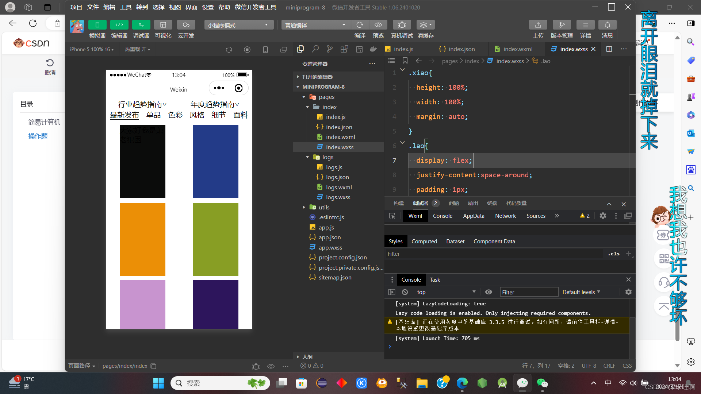Click the upload icon
701x394 pixels.
(x=538, y=25)
